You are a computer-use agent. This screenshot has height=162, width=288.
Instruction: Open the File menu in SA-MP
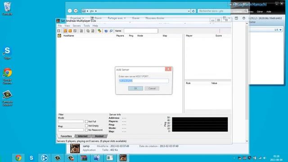(60, 26)
